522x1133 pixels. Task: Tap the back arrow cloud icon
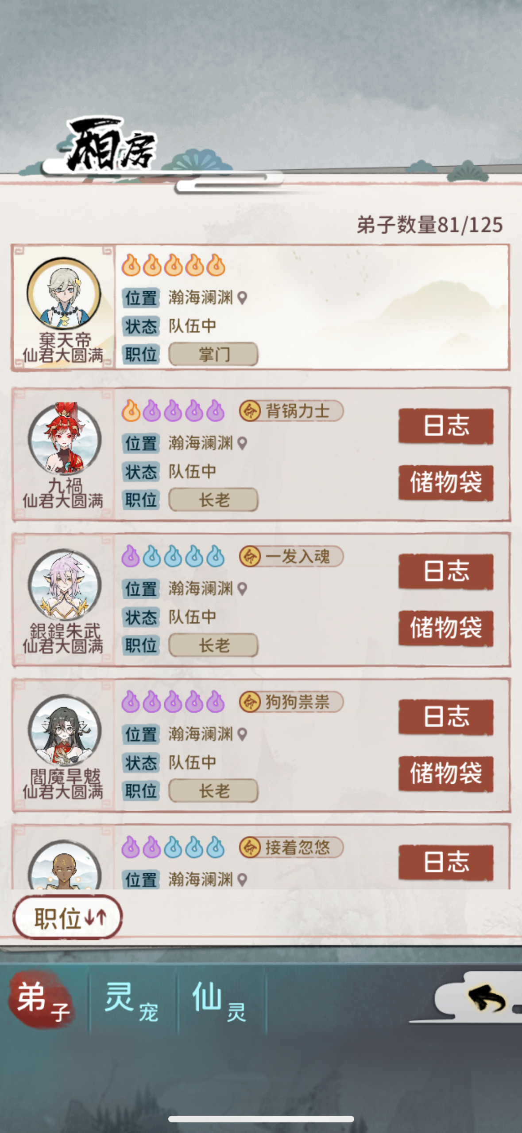click(485, 999)
